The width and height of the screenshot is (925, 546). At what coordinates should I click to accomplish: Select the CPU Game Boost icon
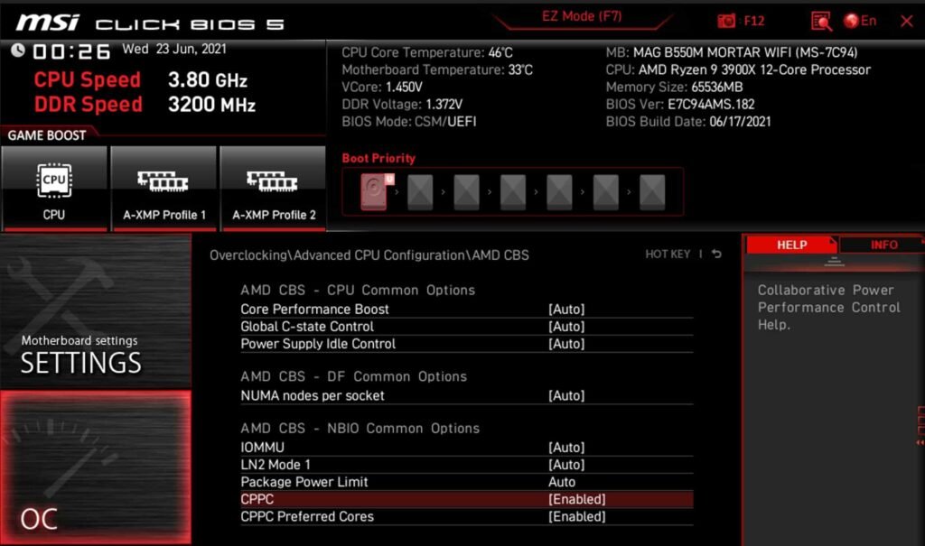[x=54, y=187]
